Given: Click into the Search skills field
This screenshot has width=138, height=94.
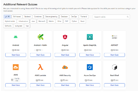Looking at the screenshot, I should point(111,17).
